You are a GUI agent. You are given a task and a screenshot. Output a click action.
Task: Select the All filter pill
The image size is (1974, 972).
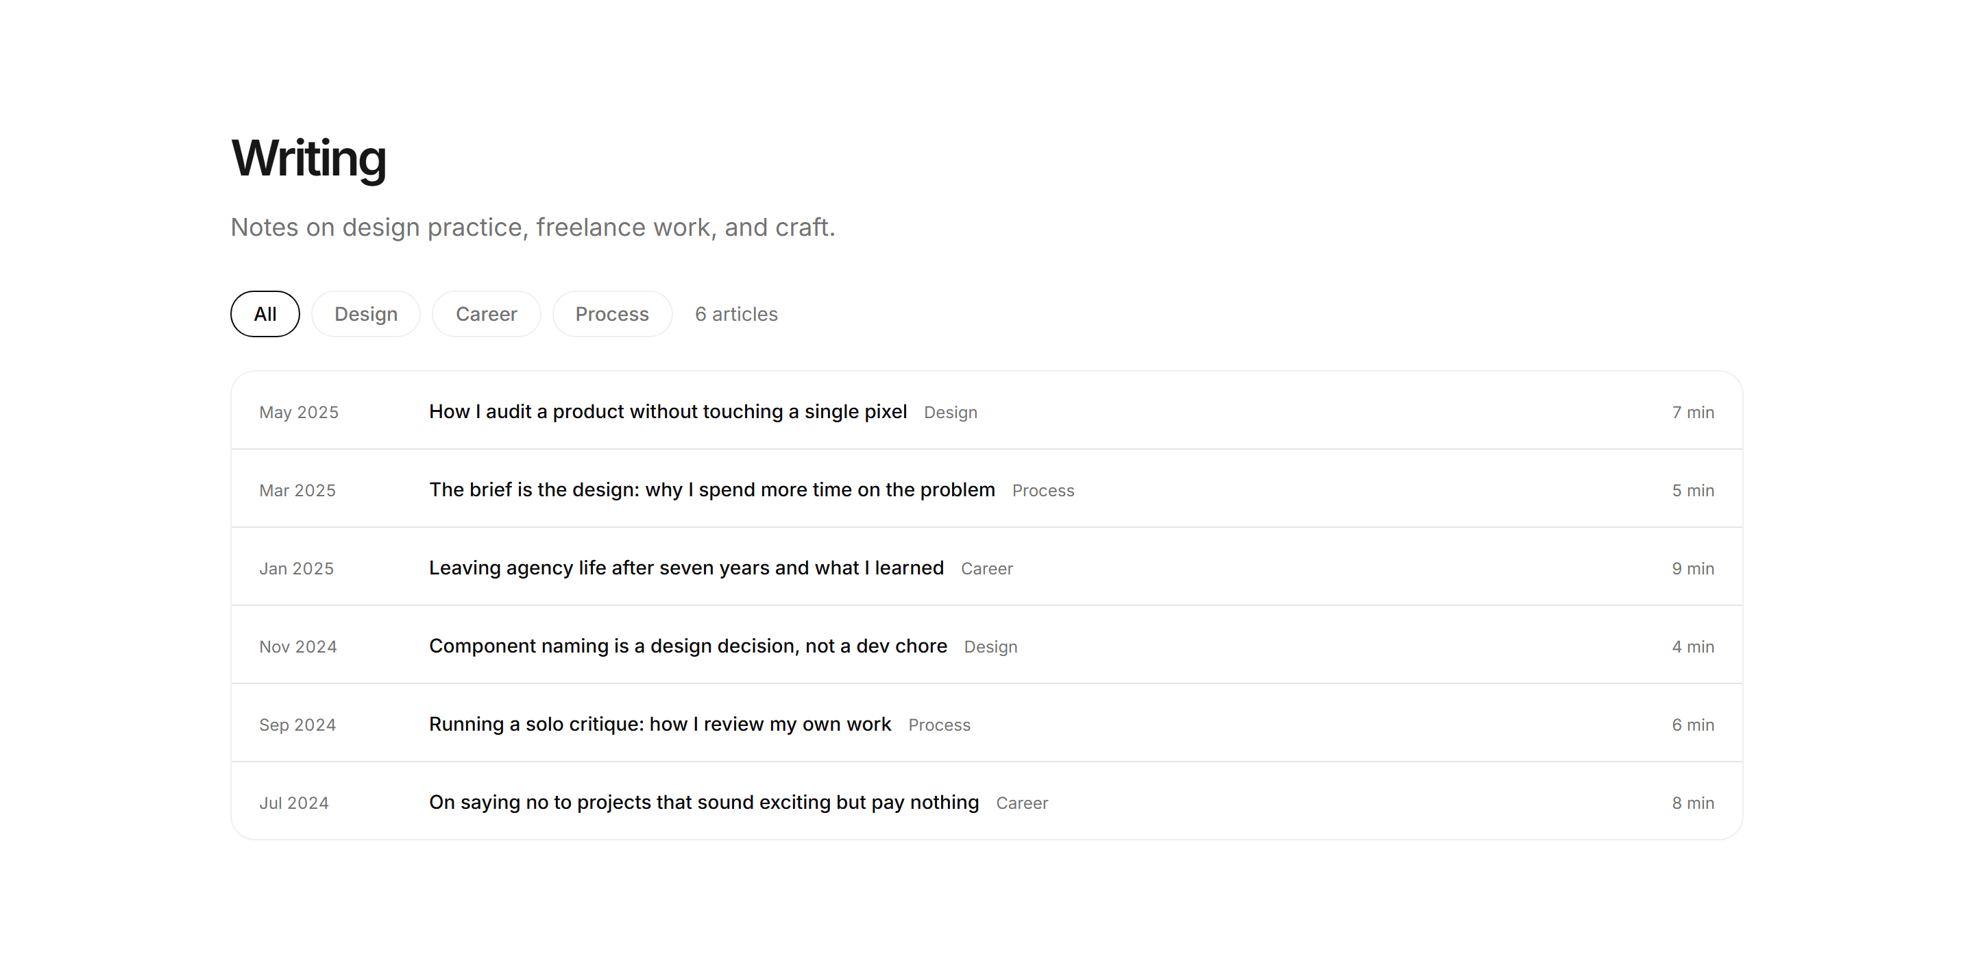[x=265, y=313]
